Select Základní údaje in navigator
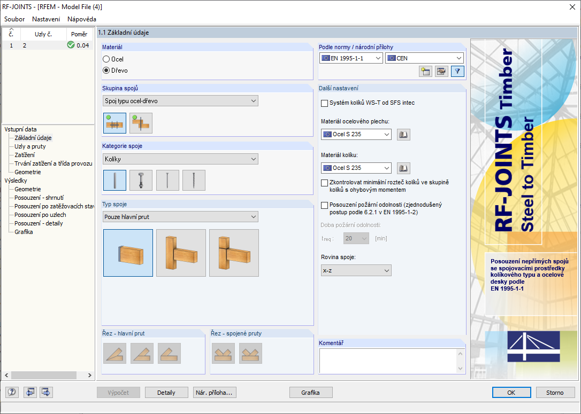Viewport: 581px width, 414px height. click(x=33, y=138)
